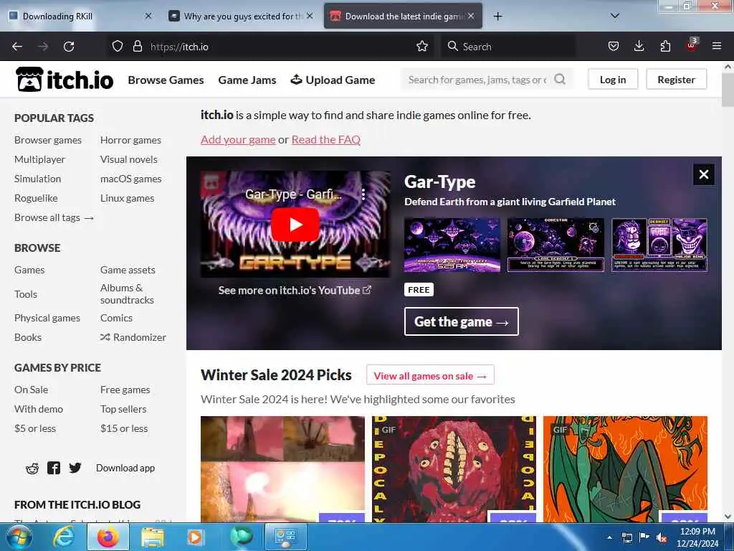
Task: Click the muted volume tray icon
Action: pos(662,537)
